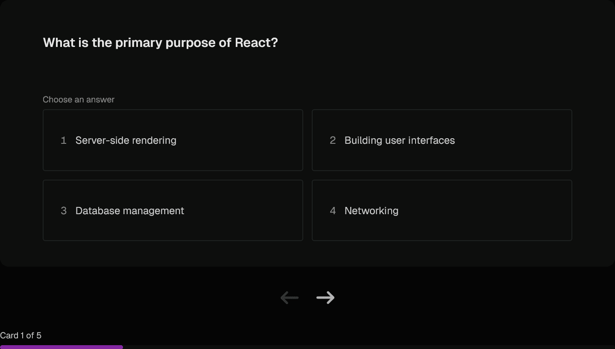This screenshot has width=615, height=349.
Task: Select Database management as the answer
Action: pyautogui.click(x=173, y=210)
